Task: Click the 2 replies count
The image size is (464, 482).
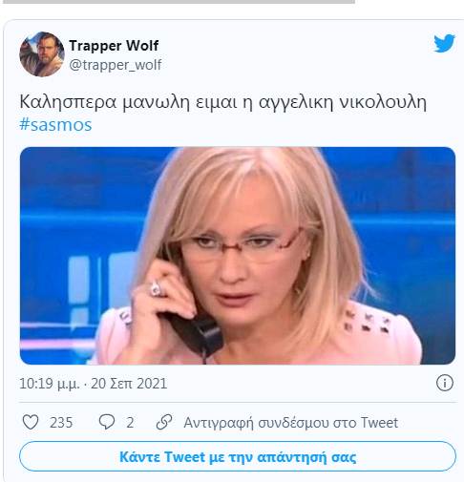Action: click(x=130, y=423)
